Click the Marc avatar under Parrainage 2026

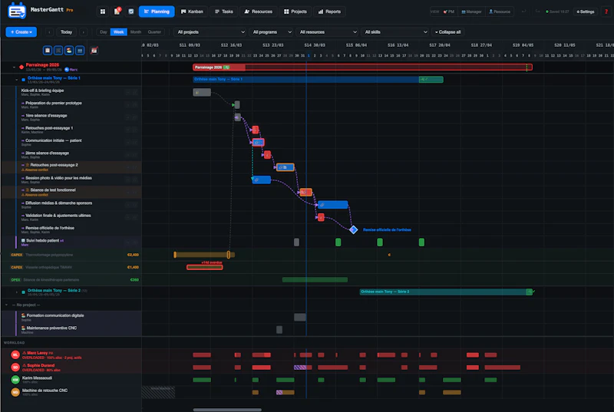pyautogui.click(x=67, y=70)
